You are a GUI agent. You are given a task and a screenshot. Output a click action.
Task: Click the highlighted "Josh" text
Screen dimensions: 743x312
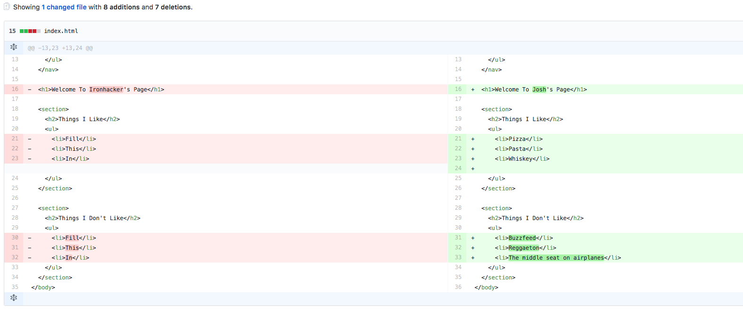539,90
